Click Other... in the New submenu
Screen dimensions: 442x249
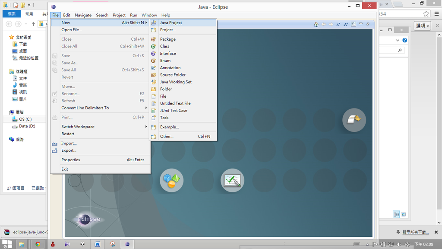[x=167, y=136]
